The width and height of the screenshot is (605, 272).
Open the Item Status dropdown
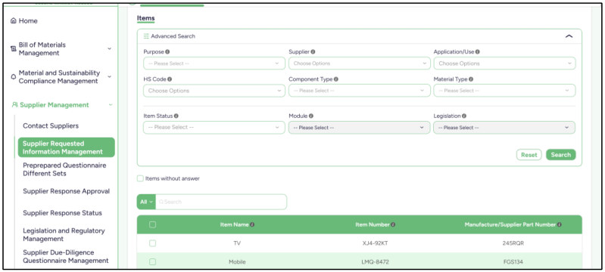[214, 128]
